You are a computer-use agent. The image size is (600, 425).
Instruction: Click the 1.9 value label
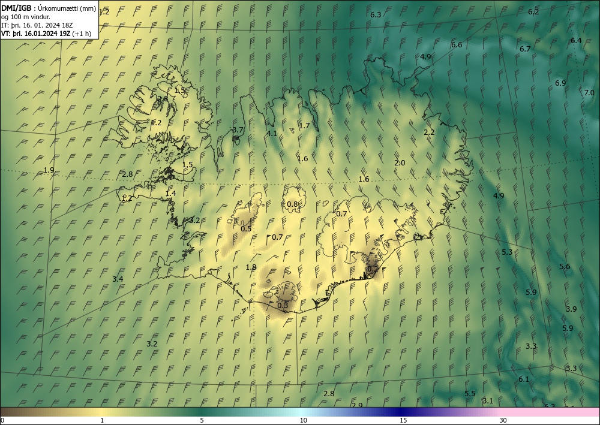pyautogui.click(x=49, y=170)
